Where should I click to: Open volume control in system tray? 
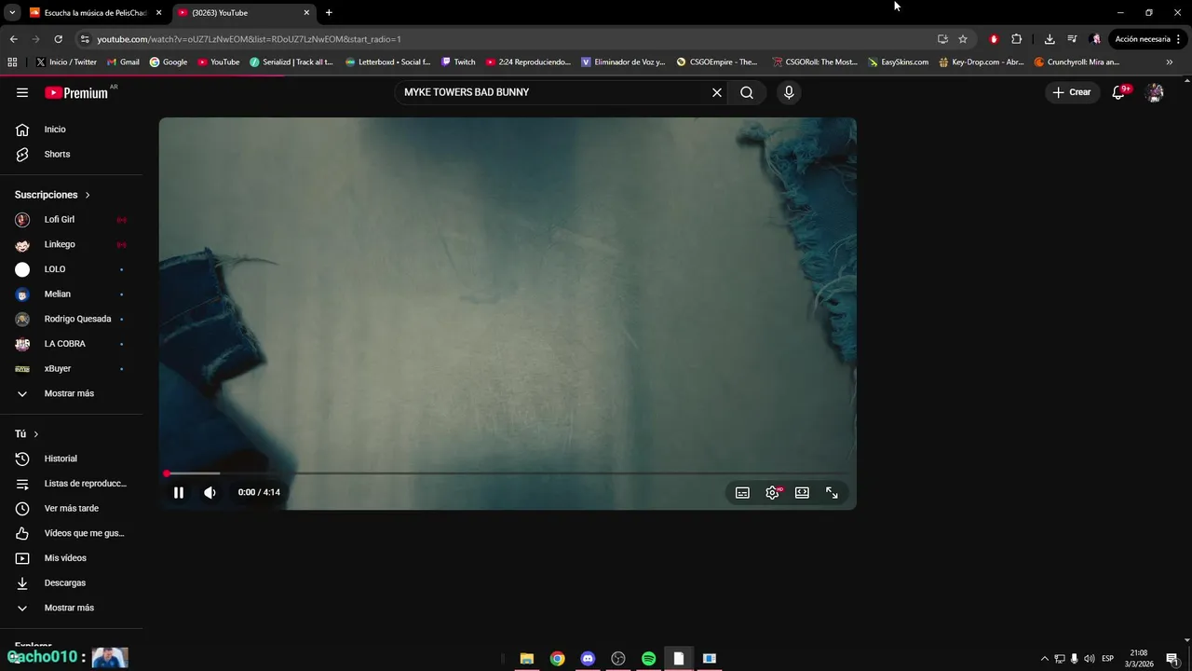click(x=1090, y=659)
